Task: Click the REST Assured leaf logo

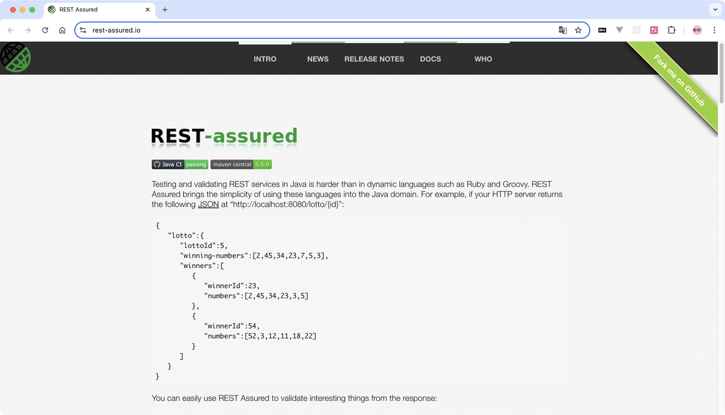Action: (15, 57)
